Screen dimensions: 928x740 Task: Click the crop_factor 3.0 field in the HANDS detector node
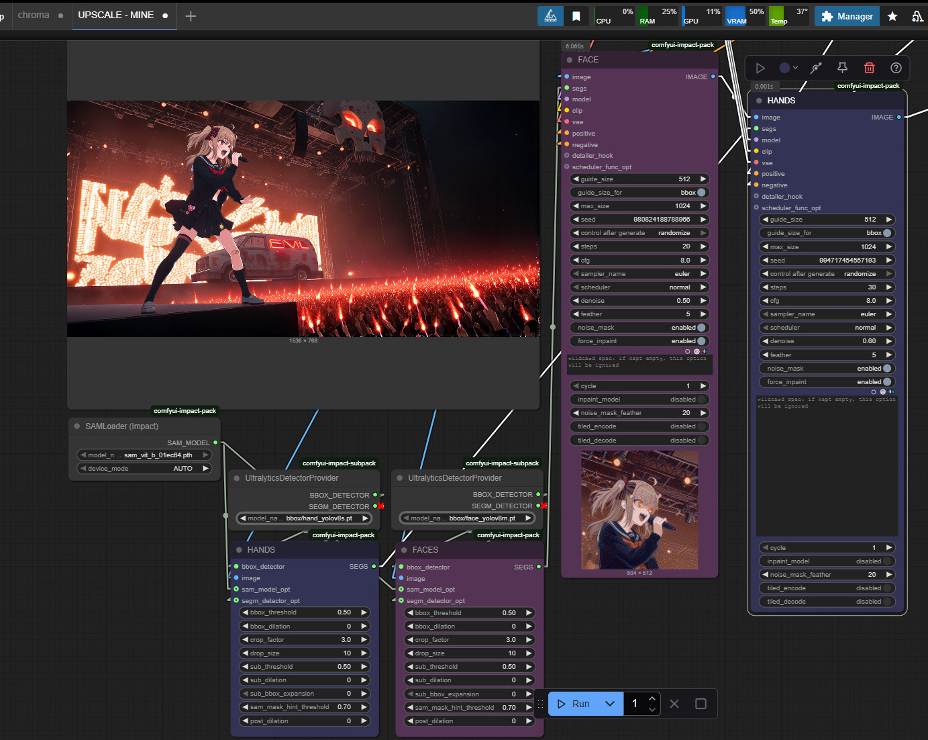tap(305, 640)
